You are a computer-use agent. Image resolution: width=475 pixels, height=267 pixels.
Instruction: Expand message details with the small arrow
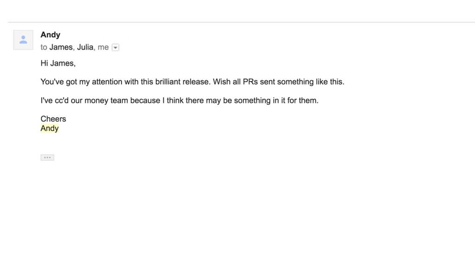pyautogui.click(x=116, y=48)
